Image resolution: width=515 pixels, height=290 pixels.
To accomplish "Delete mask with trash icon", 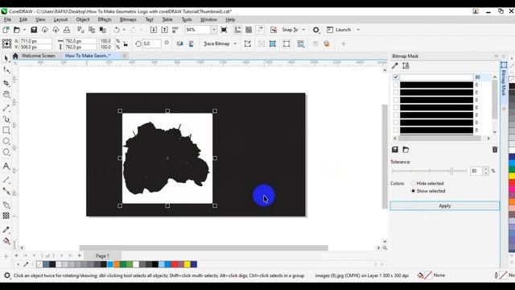I will tap(495, 150).
